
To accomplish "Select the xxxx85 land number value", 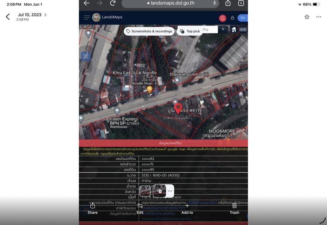I will (x=148, y=169).
